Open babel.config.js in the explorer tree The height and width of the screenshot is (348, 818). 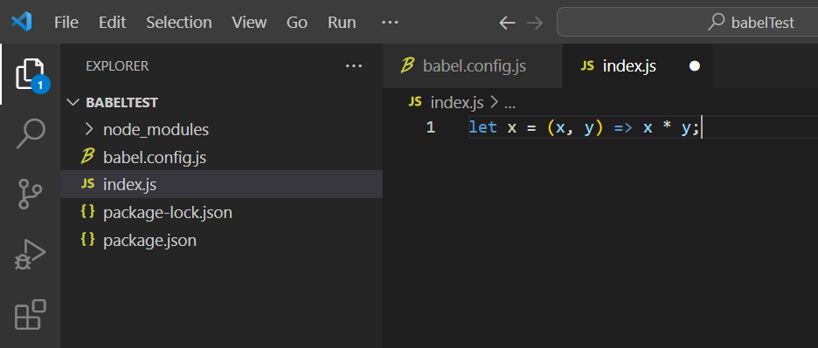(x=222, y=157)
